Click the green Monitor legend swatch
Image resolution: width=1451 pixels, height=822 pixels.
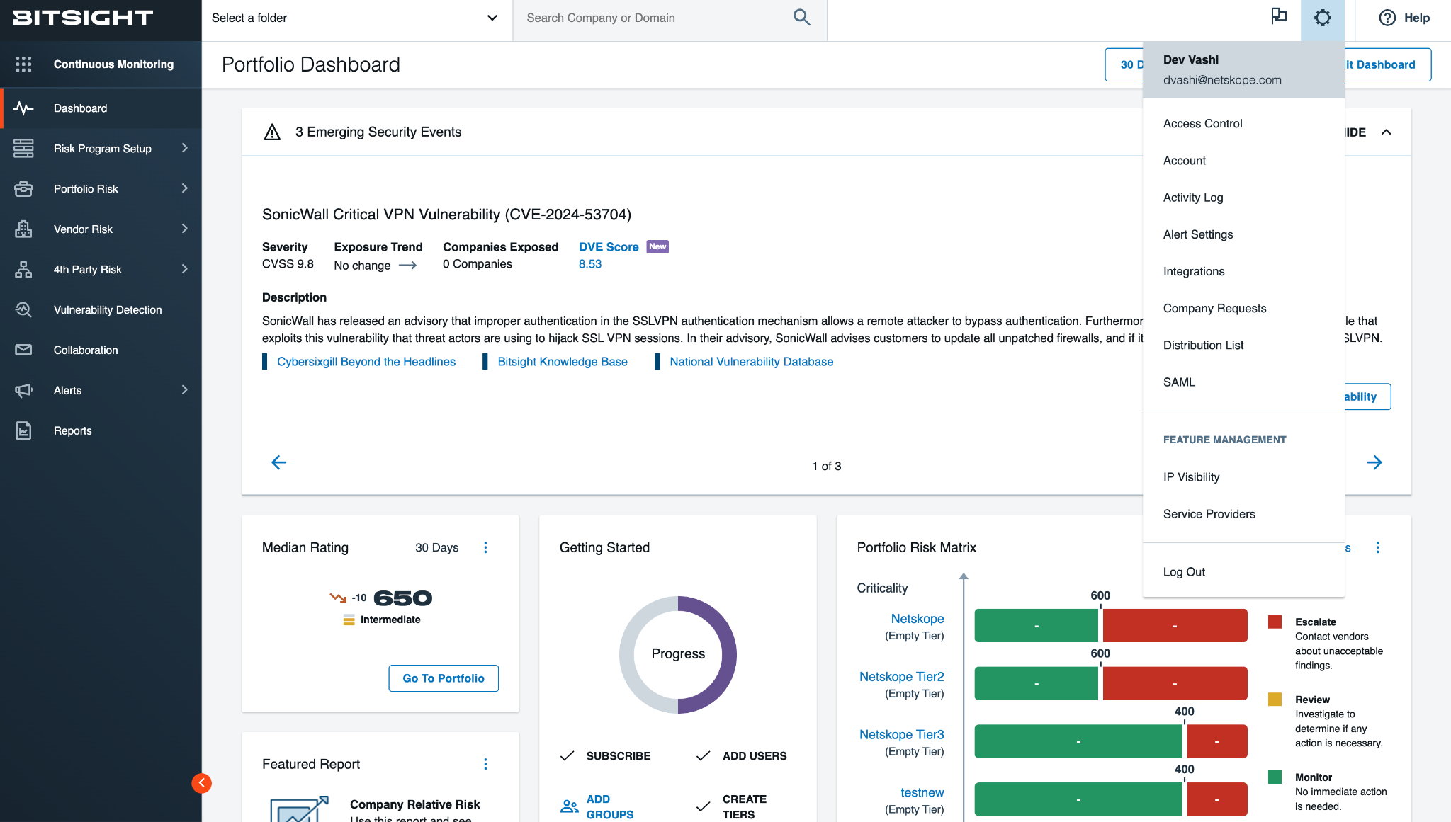[1275, 777]
